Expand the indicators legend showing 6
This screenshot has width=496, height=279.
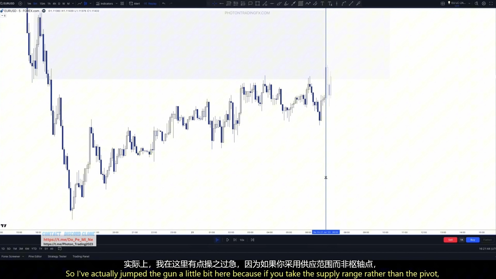pos(3,16)
